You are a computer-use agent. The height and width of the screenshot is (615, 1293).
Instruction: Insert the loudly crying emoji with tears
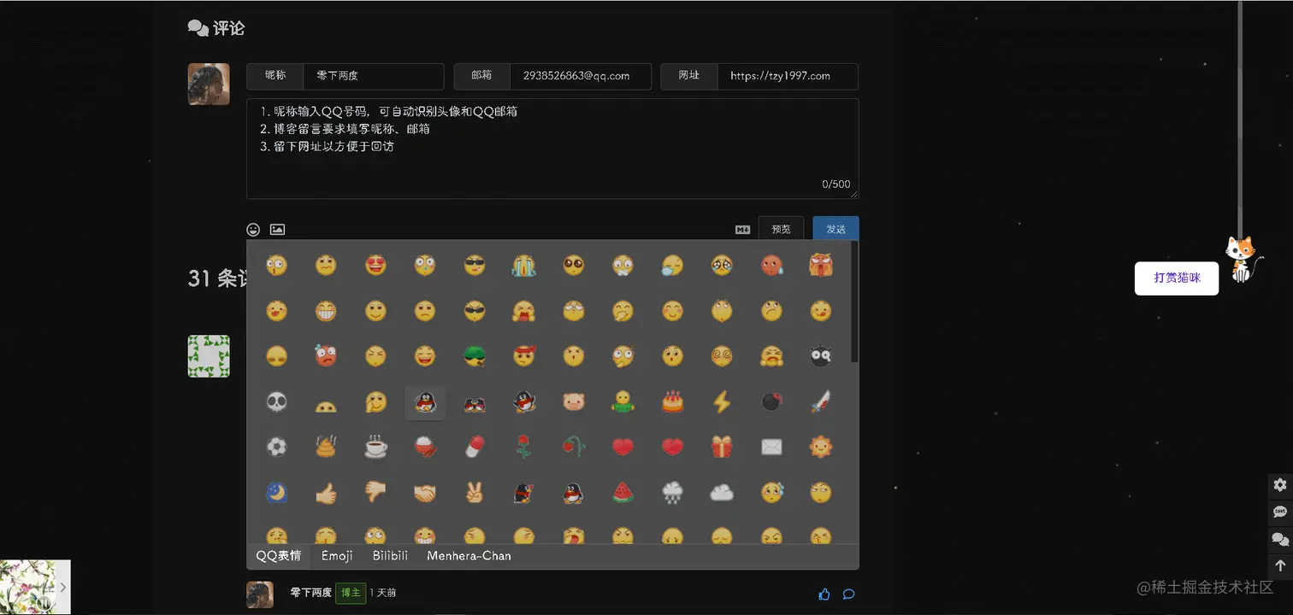[524, 265]
